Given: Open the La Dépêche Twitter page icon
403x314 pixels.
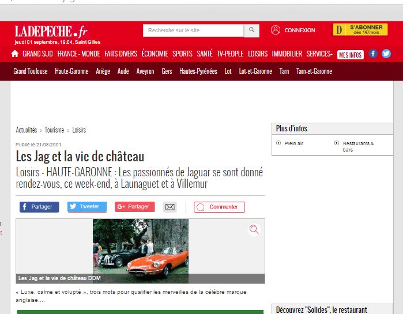Looking at the screenshot, I should pyautogui.click(x=386, y=54).
